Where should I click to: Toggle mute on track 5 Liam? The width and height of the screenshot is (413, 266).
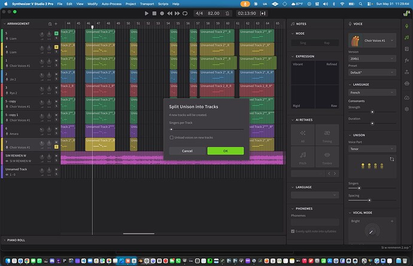(56, 33)
